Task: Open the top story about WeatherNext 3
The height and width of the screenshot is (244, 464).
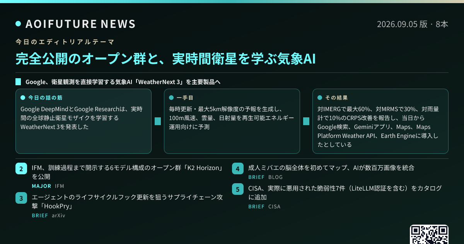Action: 123,82
